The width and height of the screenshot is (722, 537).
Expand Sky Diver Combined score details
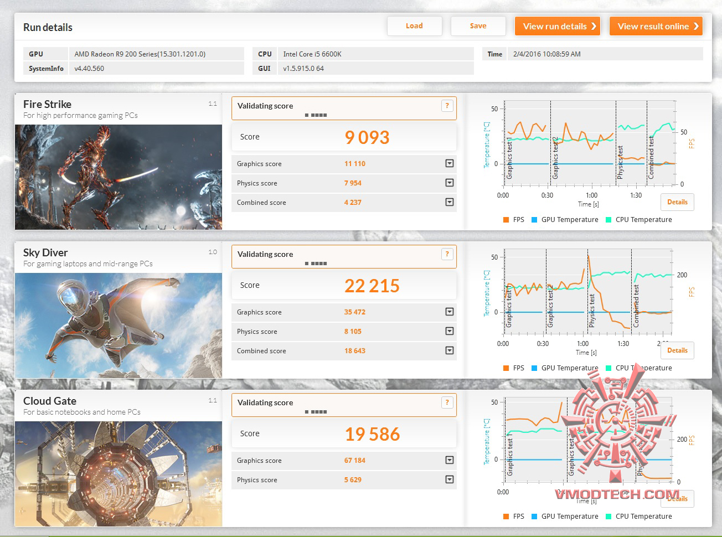pyautogui.click(x=450, y=350)
